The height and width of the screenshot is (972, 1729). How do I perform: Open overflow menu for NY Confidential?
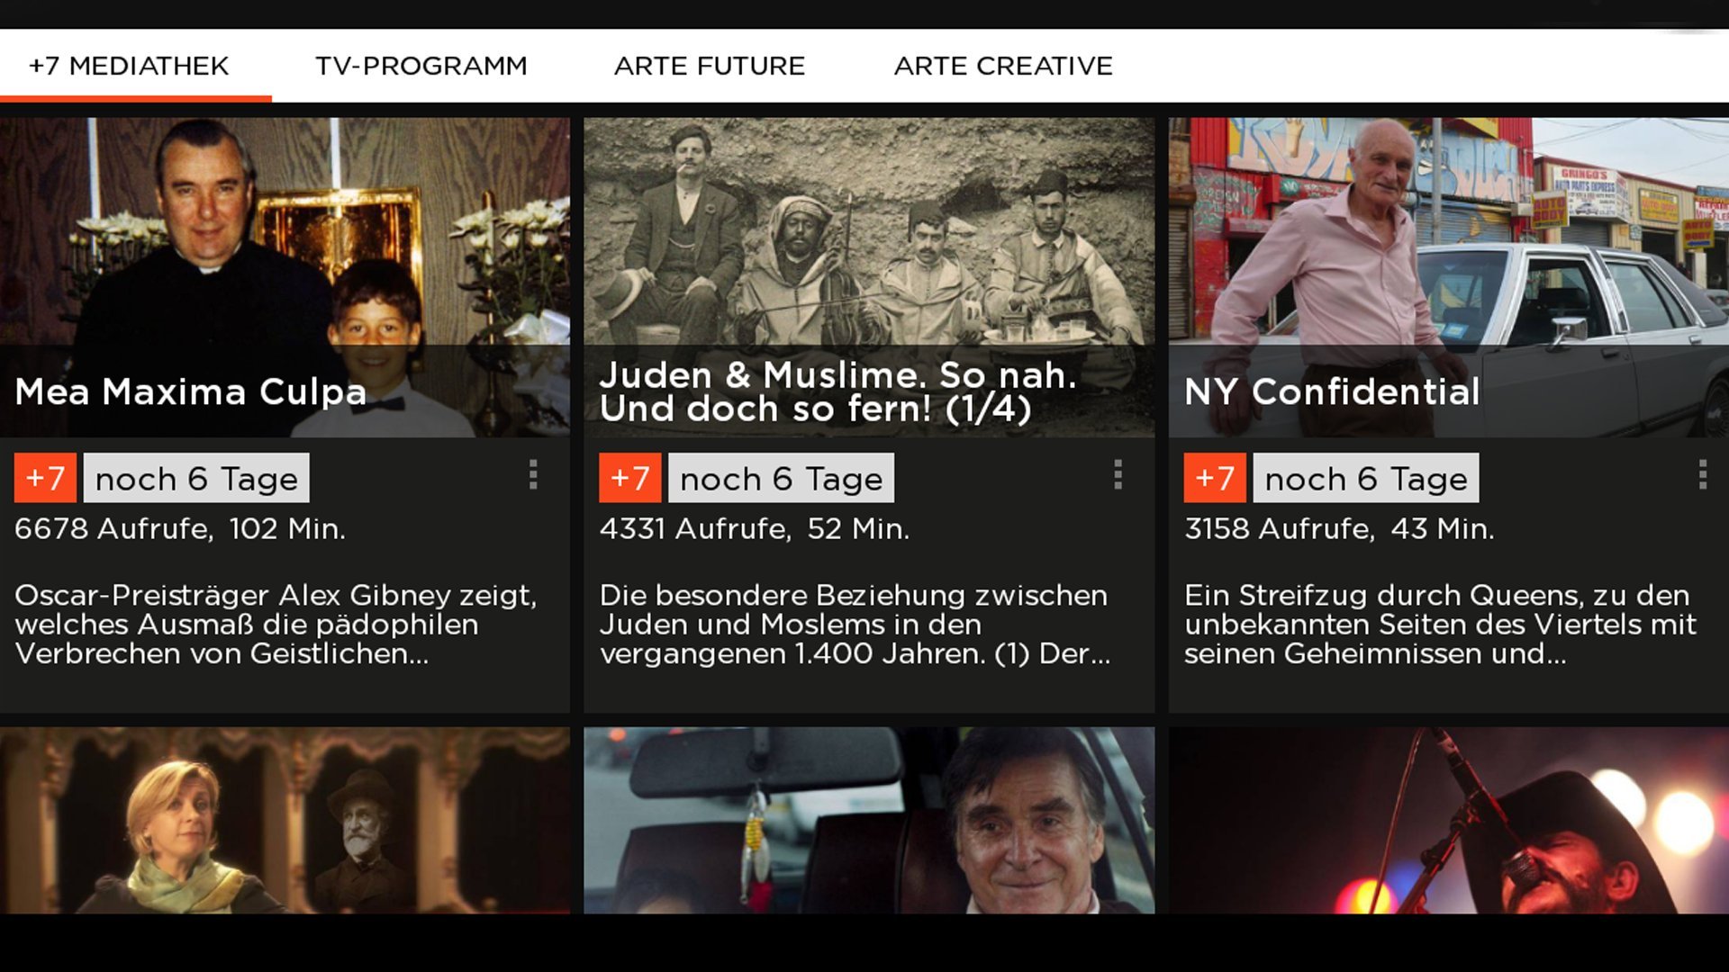(x=1702, y=474)
